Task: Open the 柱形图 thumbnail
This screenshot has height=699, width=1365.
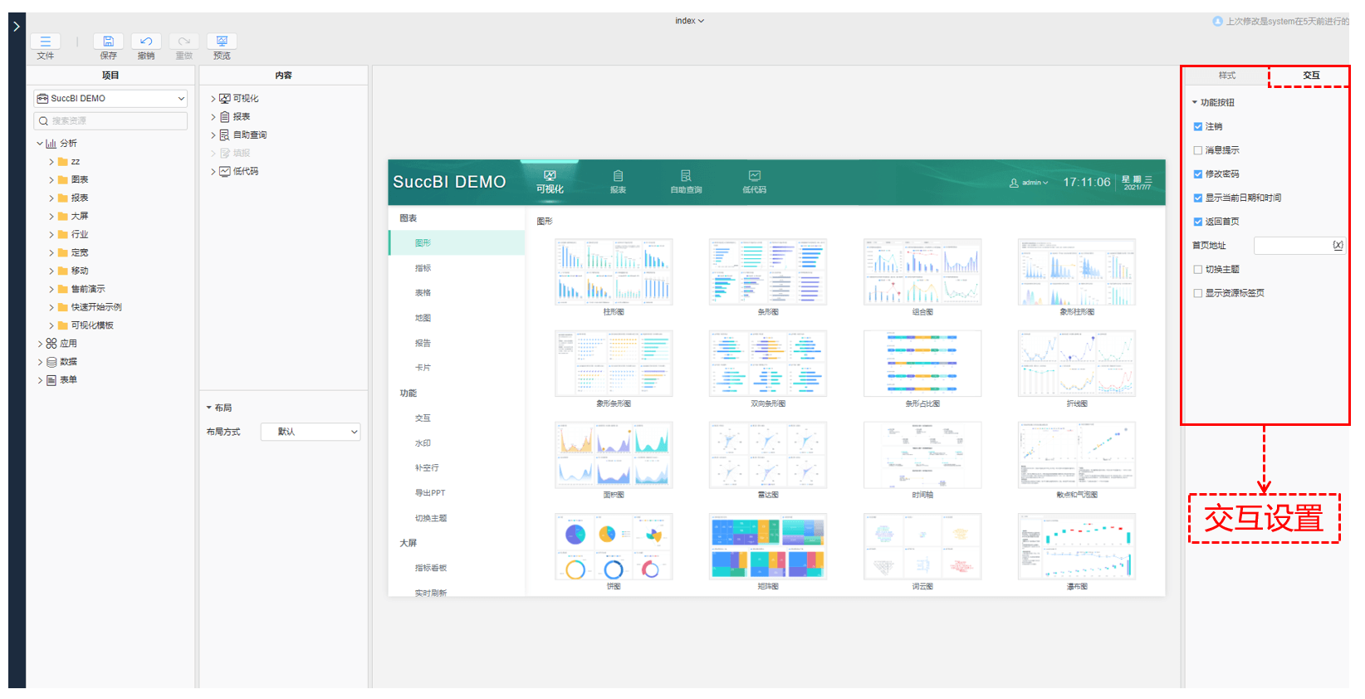Action: [614, 272]
